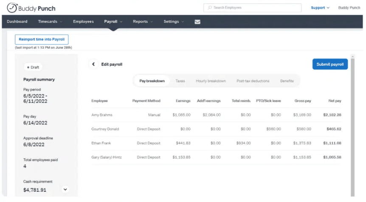
Task: Switch to the Hourly breakdown tab
Action: (211, 81)
